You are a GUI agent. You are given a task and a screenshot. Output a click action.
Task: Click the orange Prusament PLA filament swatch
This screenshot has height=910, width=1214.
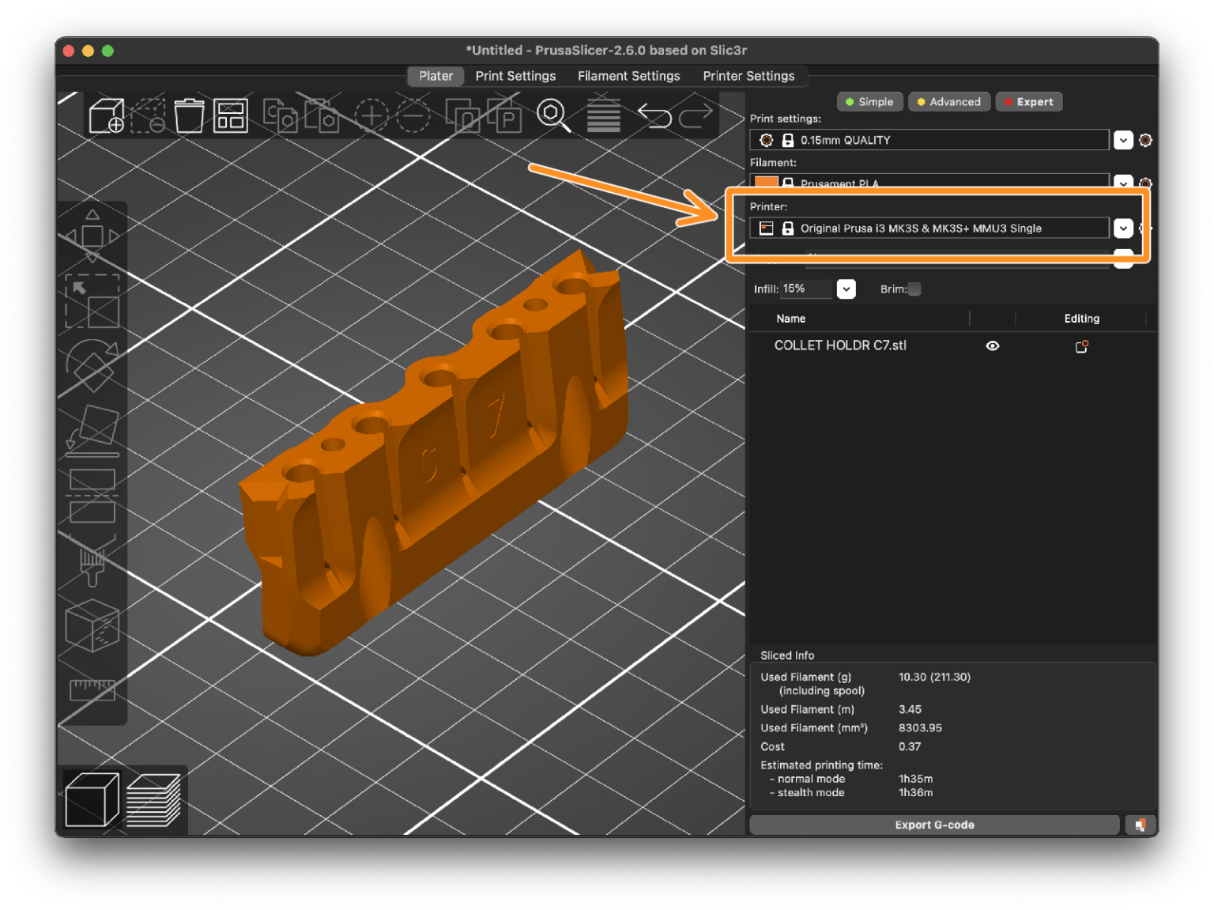765,183
